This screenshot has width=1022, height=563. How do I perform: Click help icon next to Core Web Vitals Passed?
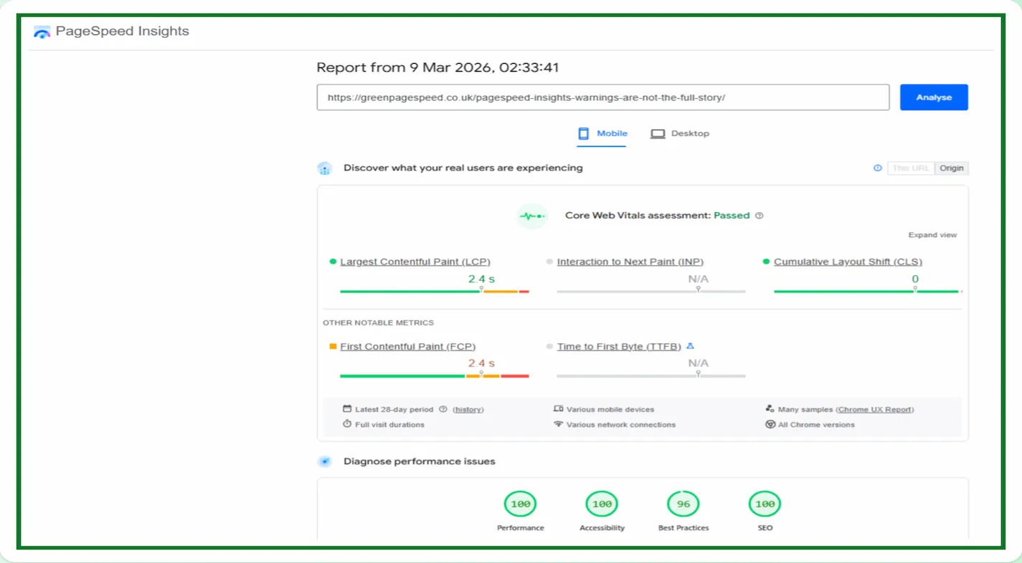click(760, 216)
